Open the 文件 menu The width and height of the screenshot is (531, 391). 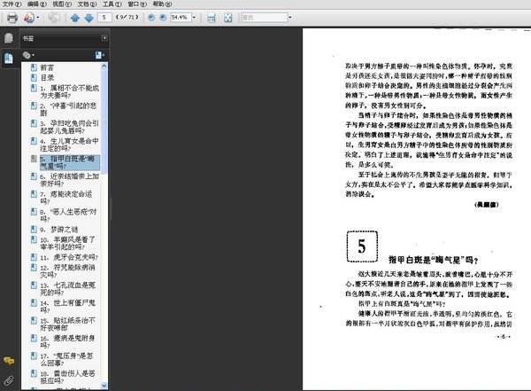coord(12,4)
